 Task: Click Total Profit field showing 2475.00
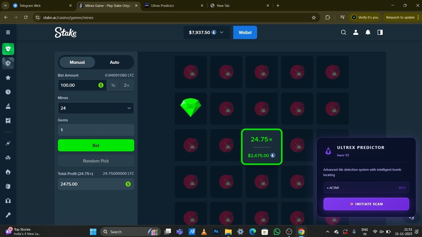click(x=96, y=184)
